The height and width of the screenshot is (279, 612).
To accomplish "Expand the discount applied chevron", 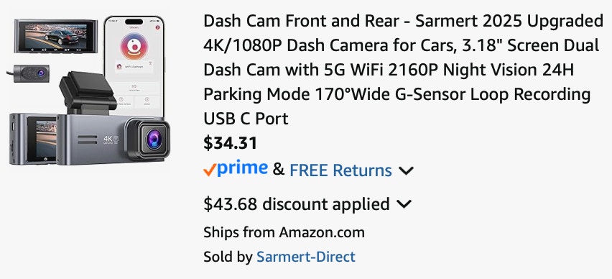I will click(x=404, y=204).
